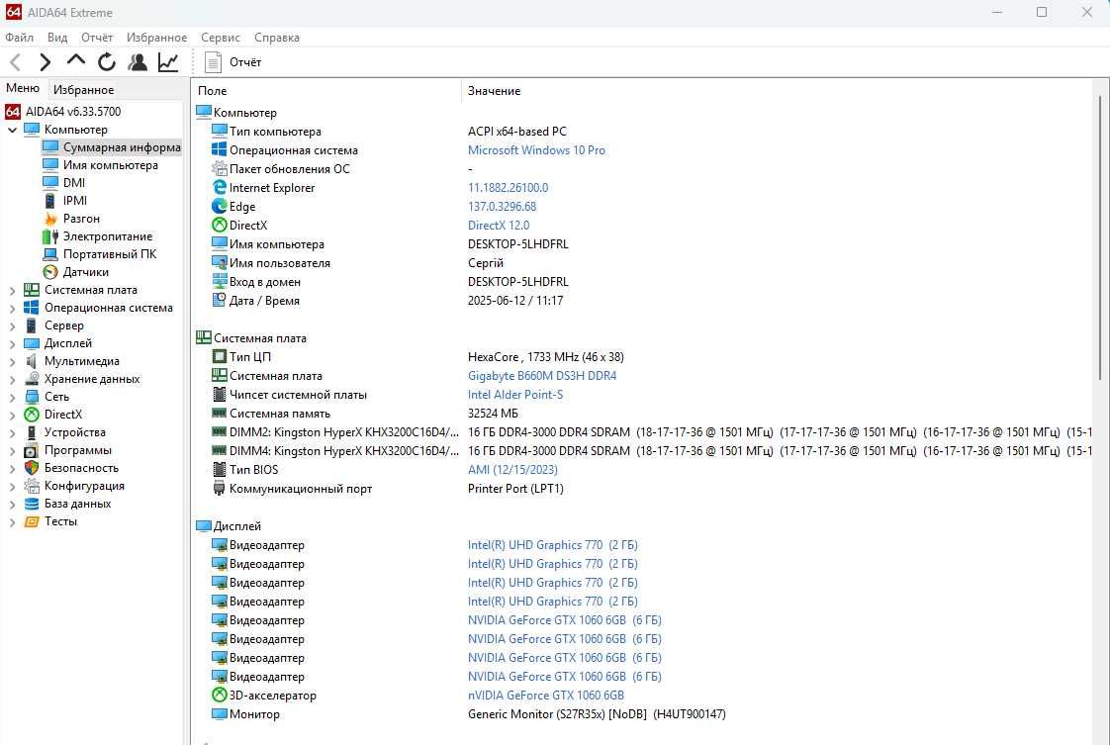Click the Программы icon in sidebar

click(x=31, y=450)
